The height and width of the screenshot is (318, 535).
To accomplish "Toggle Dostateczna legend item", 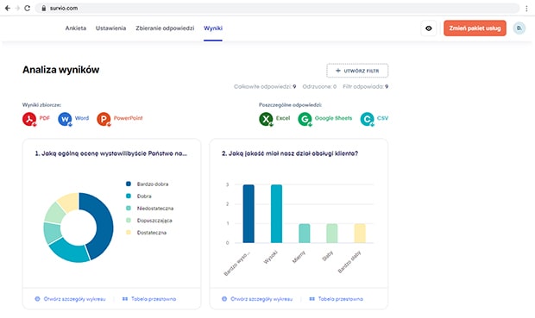I will pyautogui.click(x=146, y=233).
